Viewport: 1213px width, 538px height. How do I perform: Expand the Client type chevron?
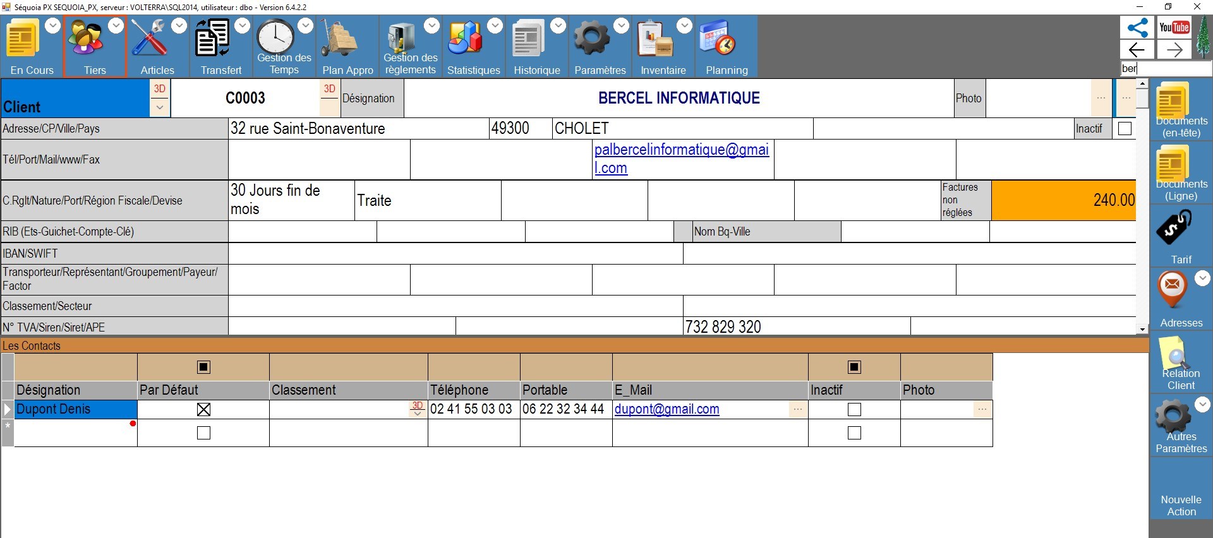(x=160, y=107)
